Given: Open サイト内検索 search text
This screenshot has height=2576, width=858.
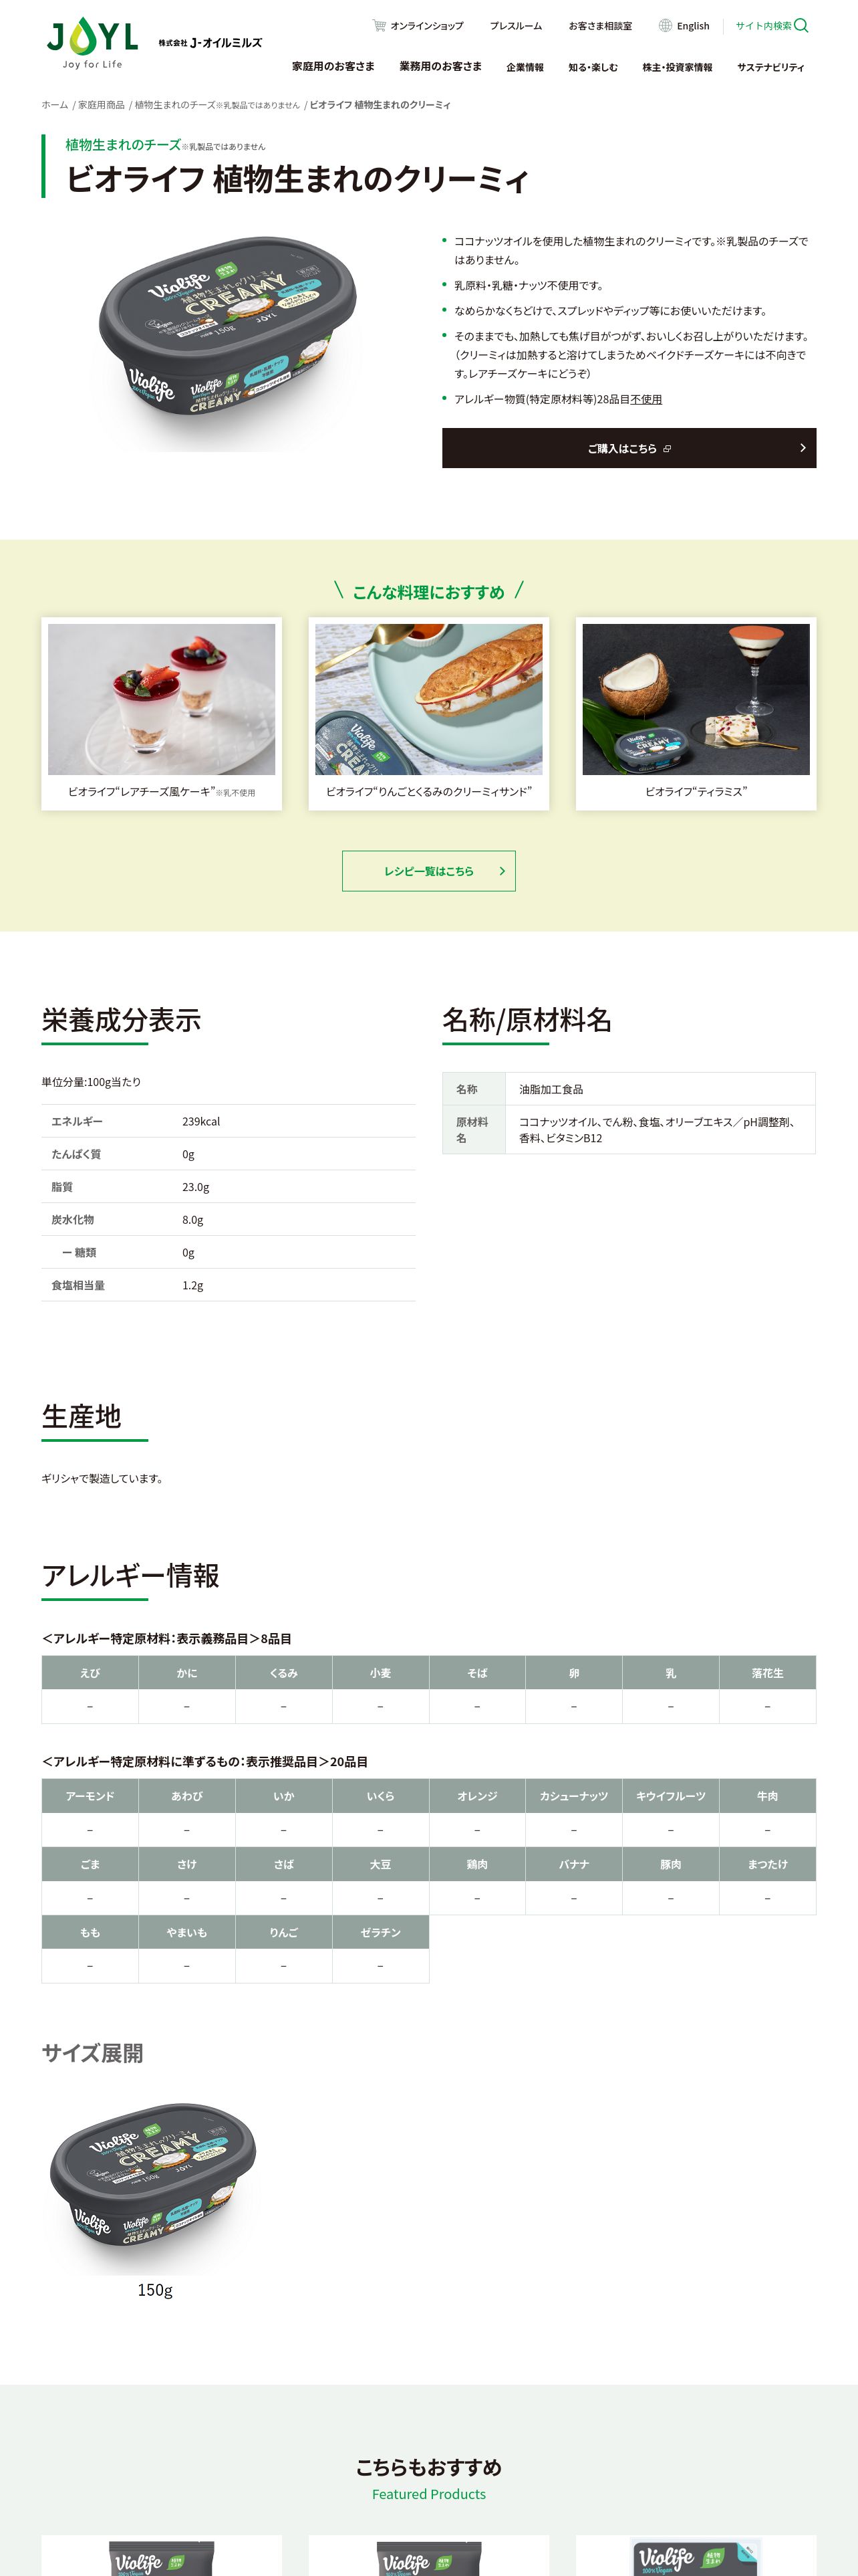Looking at the screenshot, I should pos(763,26).
